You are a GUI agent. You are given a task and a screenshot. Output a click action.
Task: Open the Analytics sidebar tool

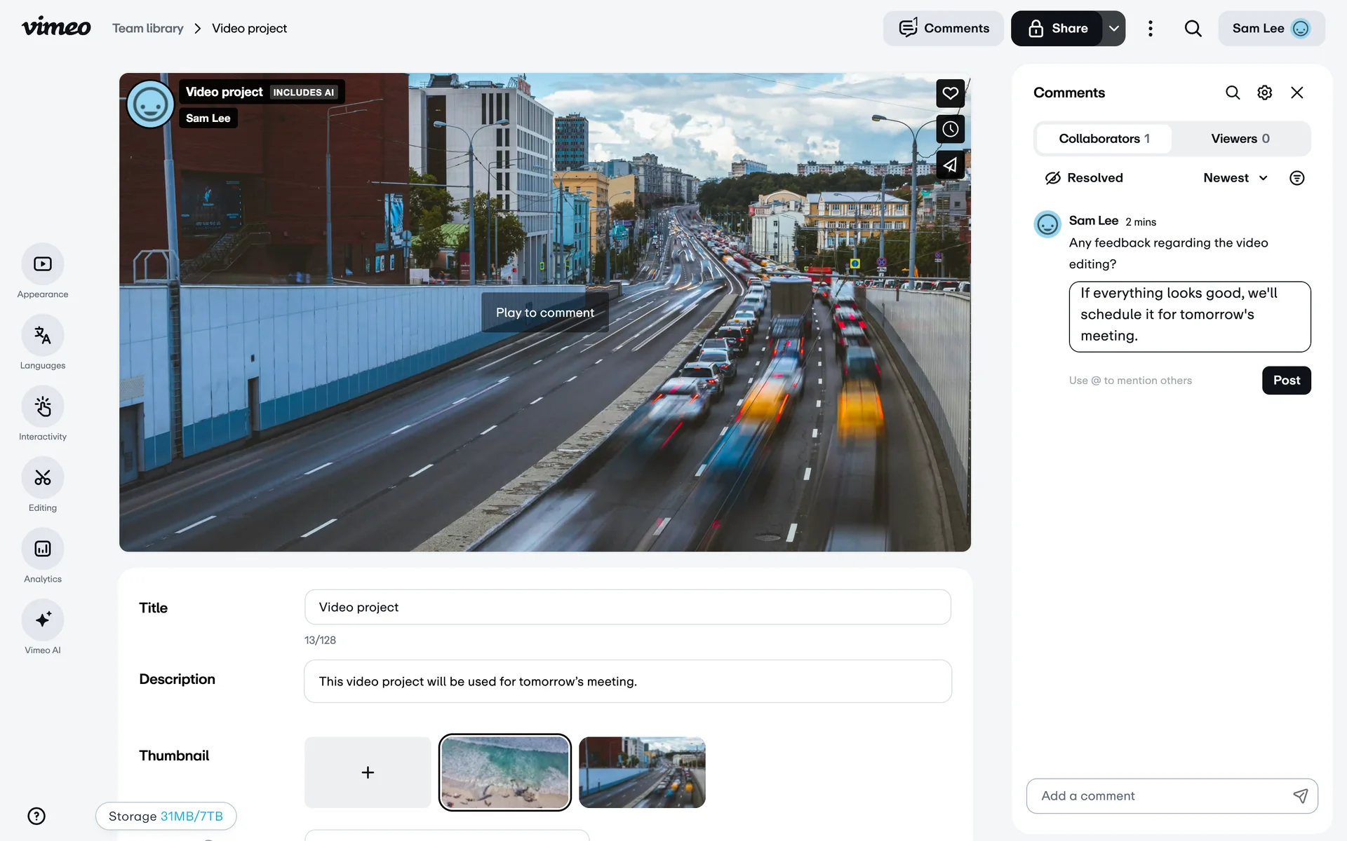pos(43,549)
